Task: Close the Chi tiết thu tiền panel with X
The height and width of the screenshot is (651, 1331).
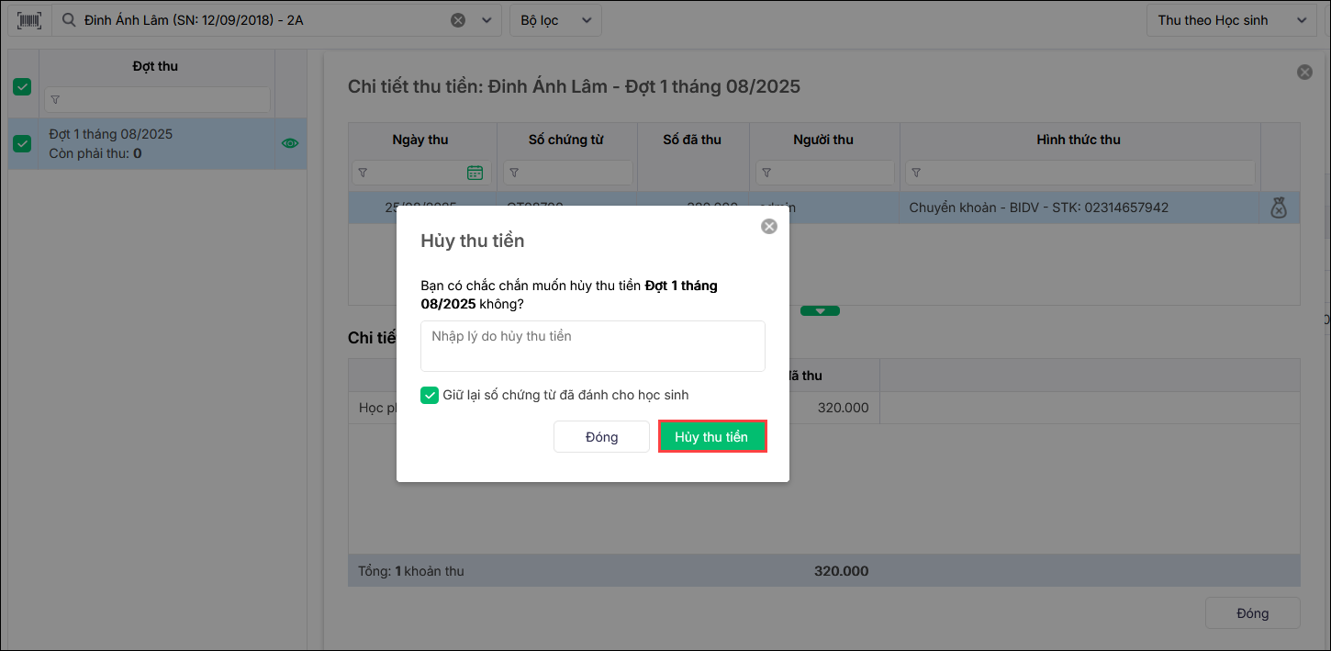Action: [x=1304, y=72]
